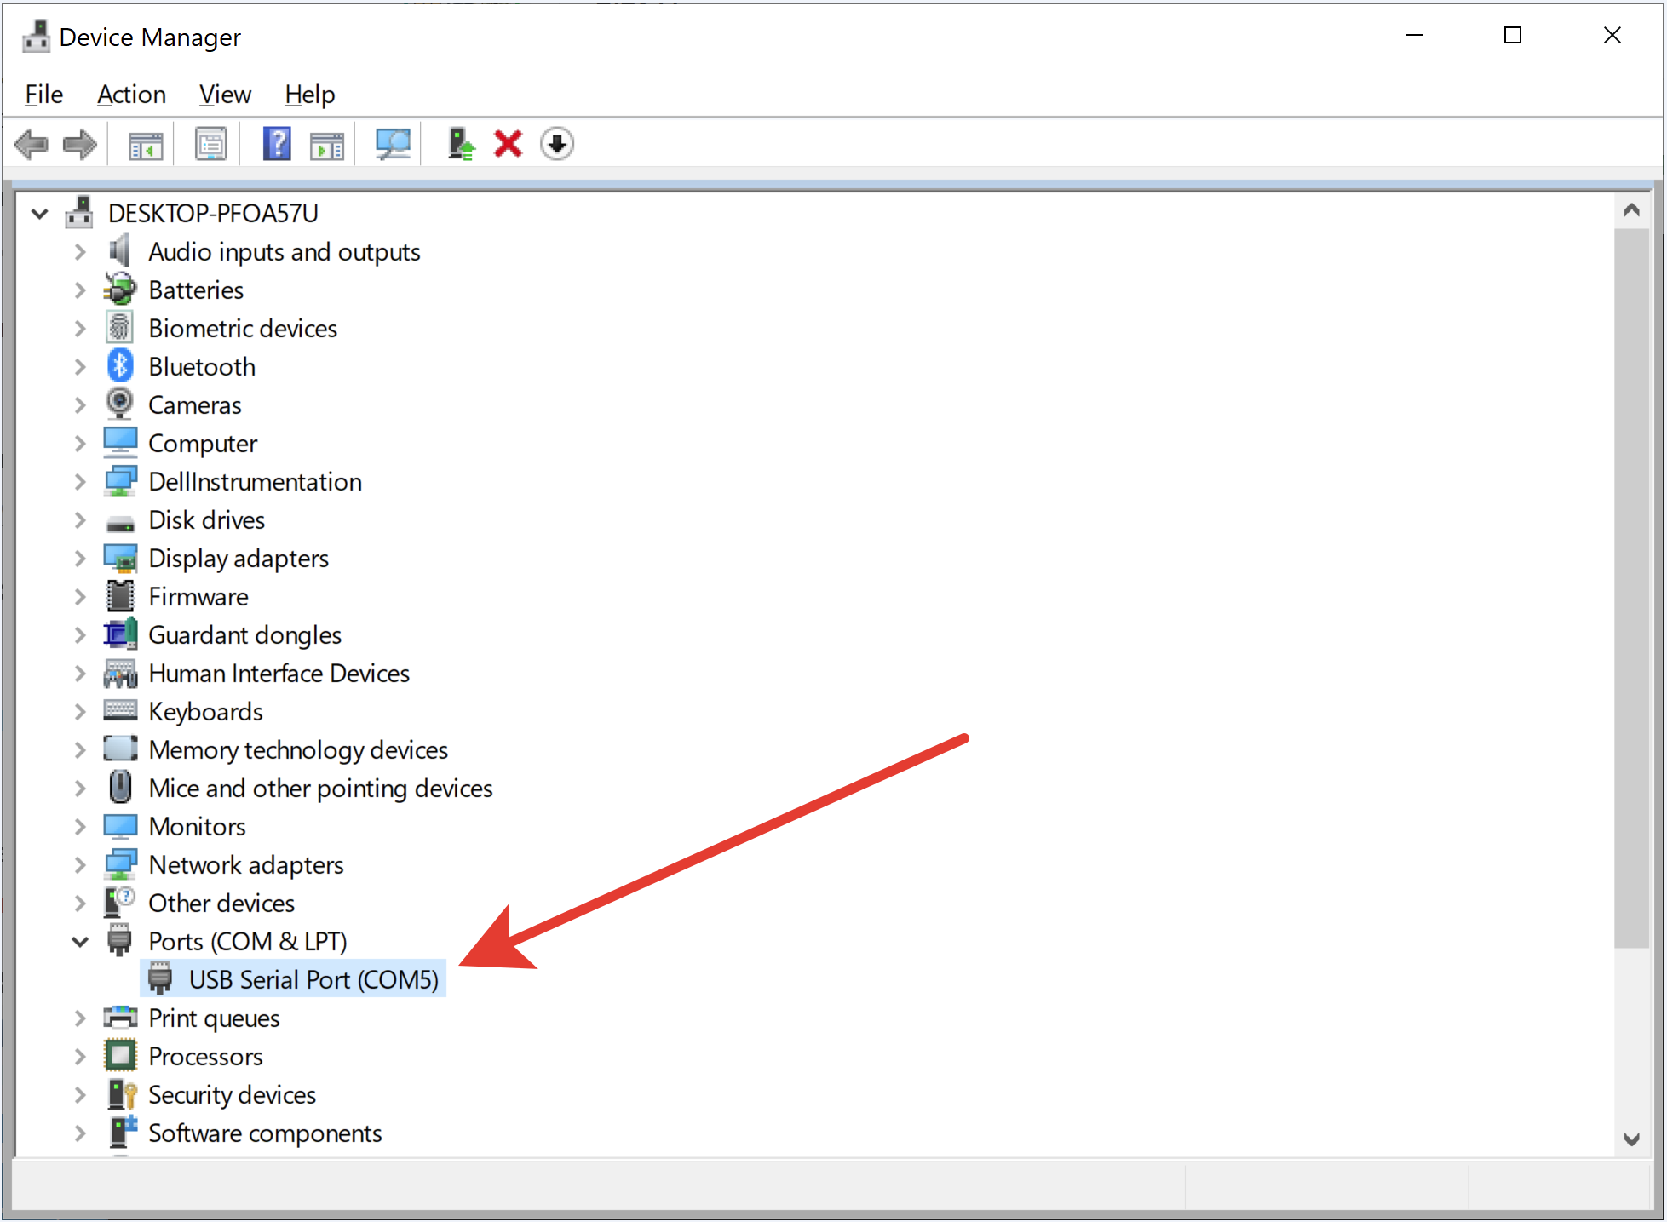Select USB Serial Port (COM5) device
1667x1222 pixels.
(x=313, y=979)
